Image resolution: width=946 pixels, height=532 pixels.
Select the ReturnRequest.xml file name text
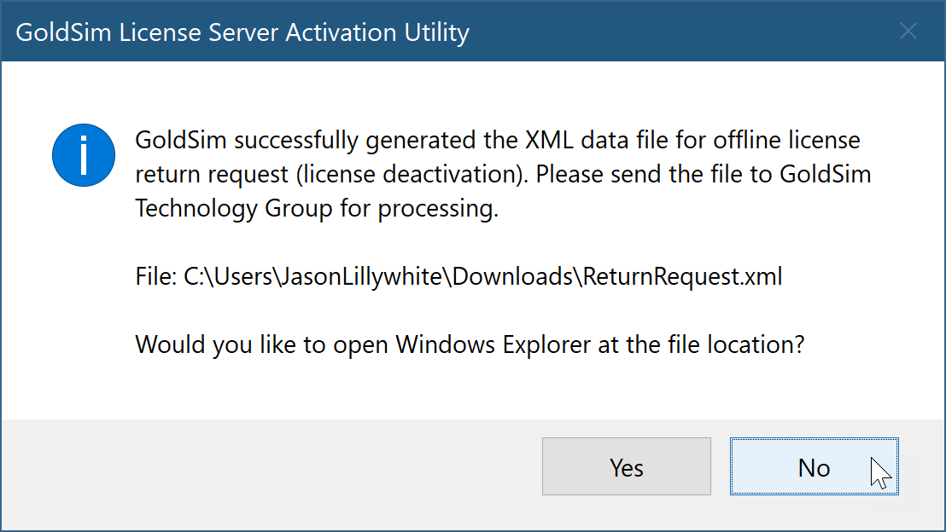[682, 276]
